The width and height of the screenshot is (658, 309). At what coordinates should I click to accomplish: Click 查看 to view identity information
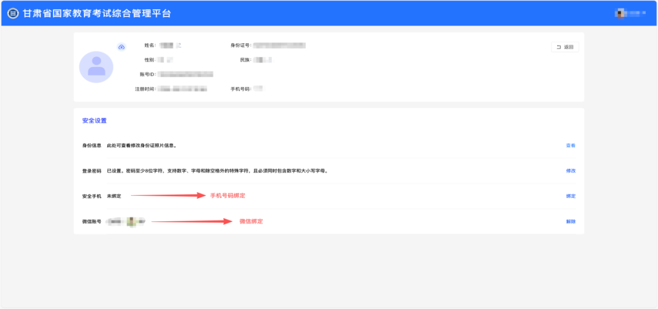570,145
